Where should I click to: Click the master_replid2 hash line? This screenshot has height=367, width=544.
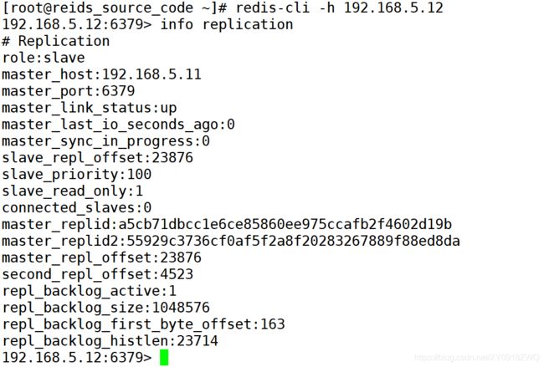tap(231, 241)
